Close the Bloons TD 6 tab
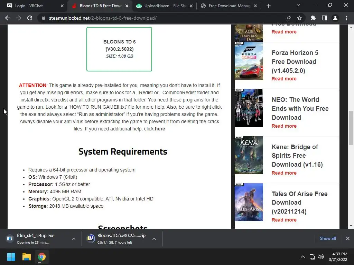 (127, 6)
